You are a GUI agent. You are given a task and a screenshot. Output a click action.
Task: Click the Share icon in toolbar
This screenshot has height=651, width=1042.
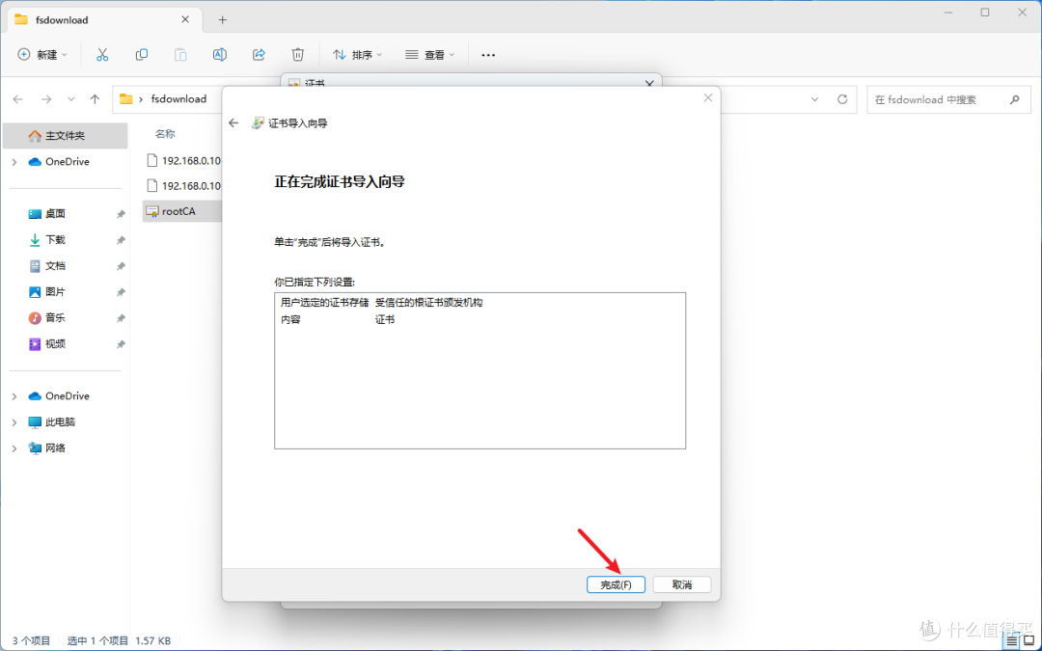[x=260, y=55]
